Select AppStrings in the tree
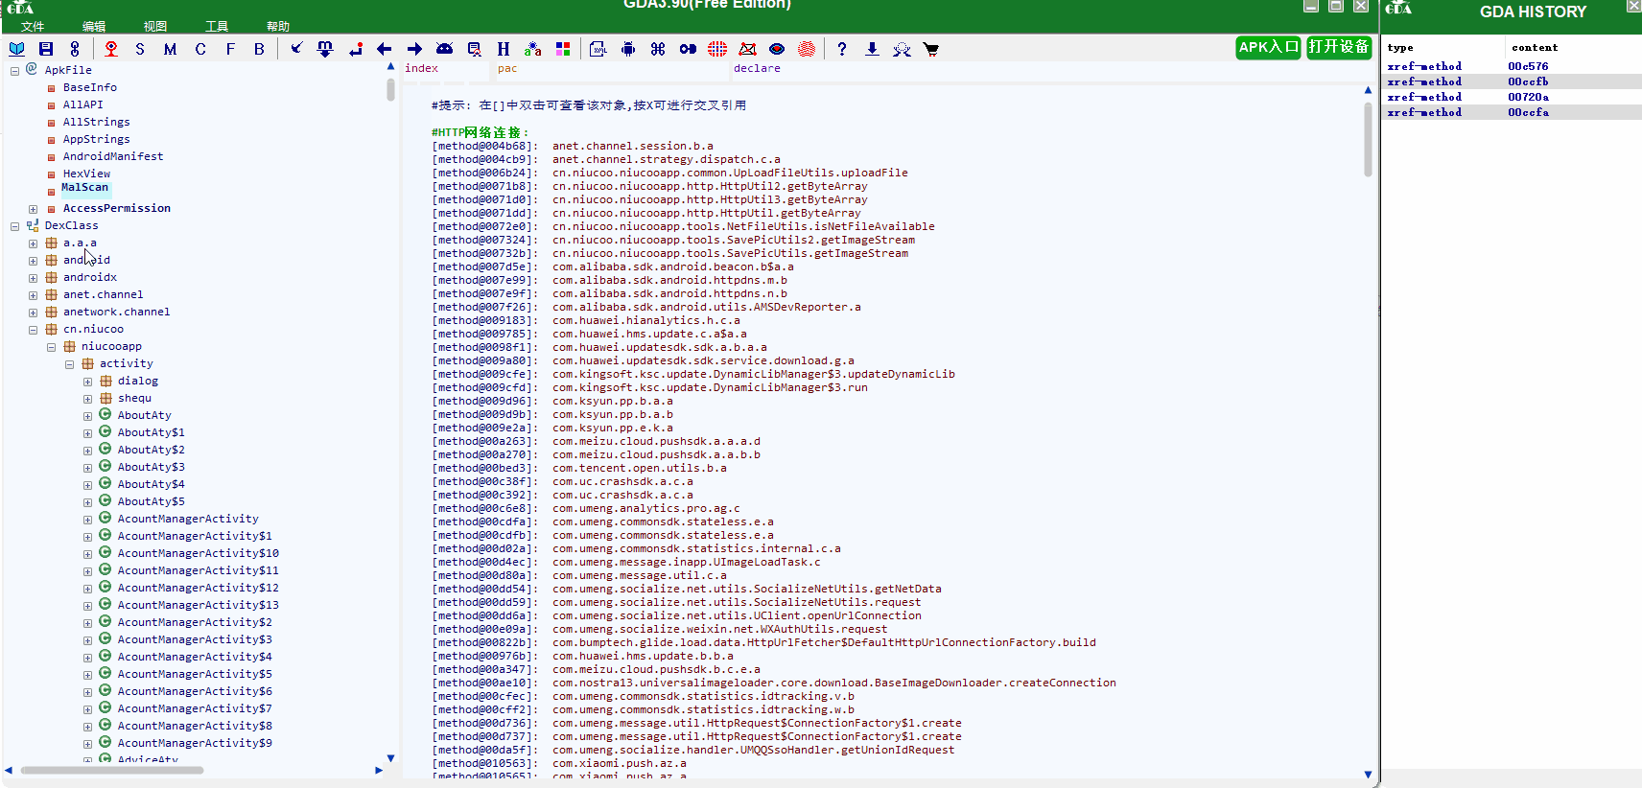 tap(97, 139)
